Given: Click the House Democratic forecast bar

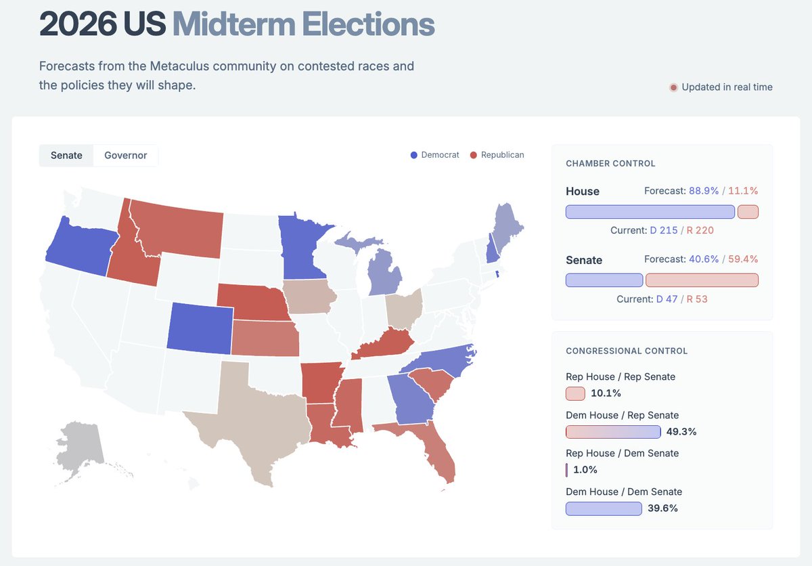Looking at the screenshot, I should (650, 212).
